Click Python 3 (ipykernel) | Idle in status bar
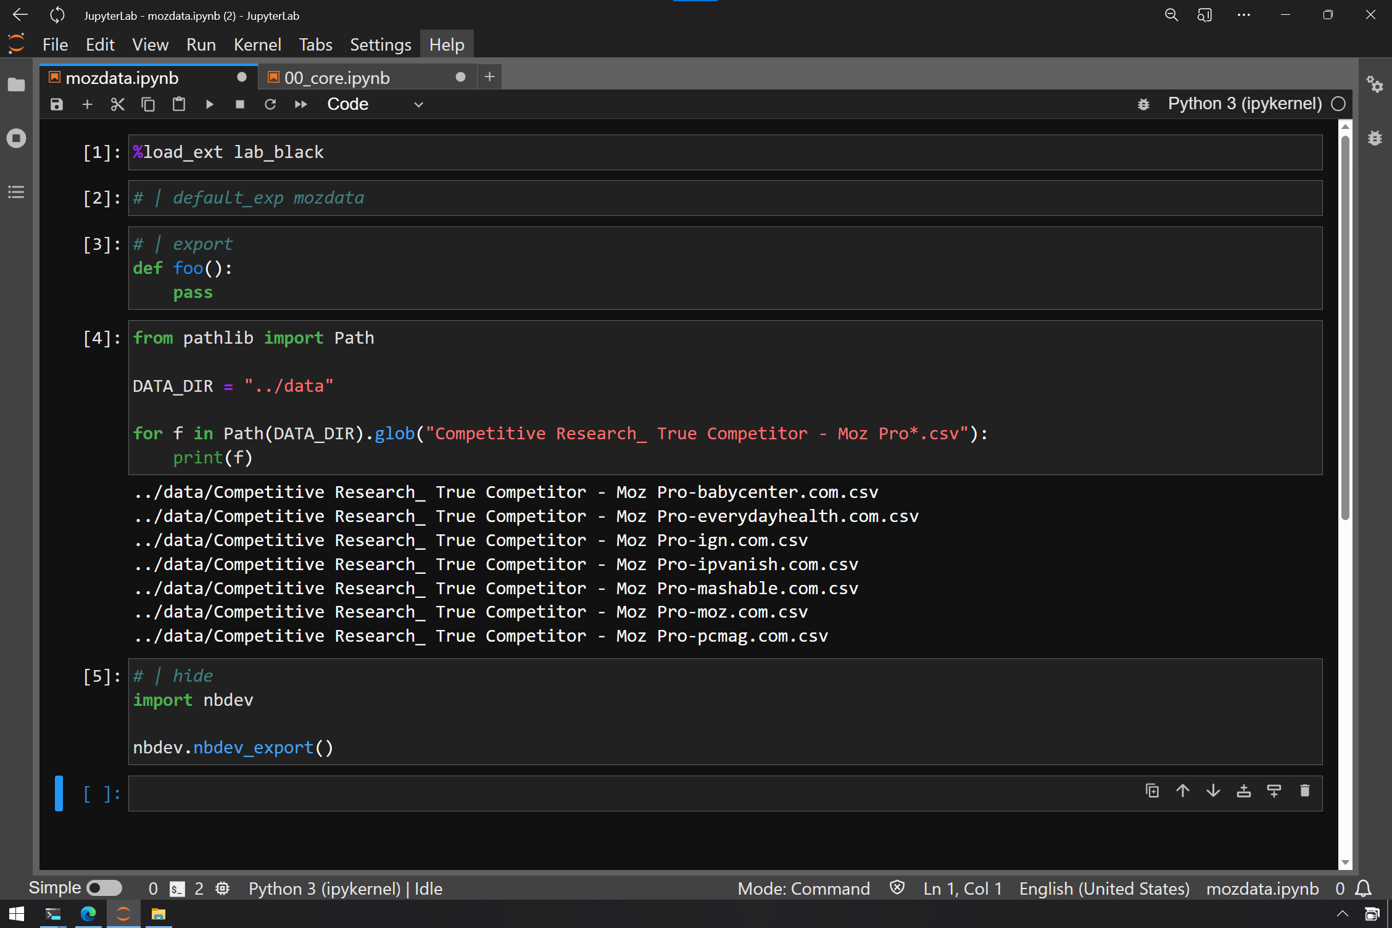This screenshot has height=928, width=1392. click(x=346, y=889)
